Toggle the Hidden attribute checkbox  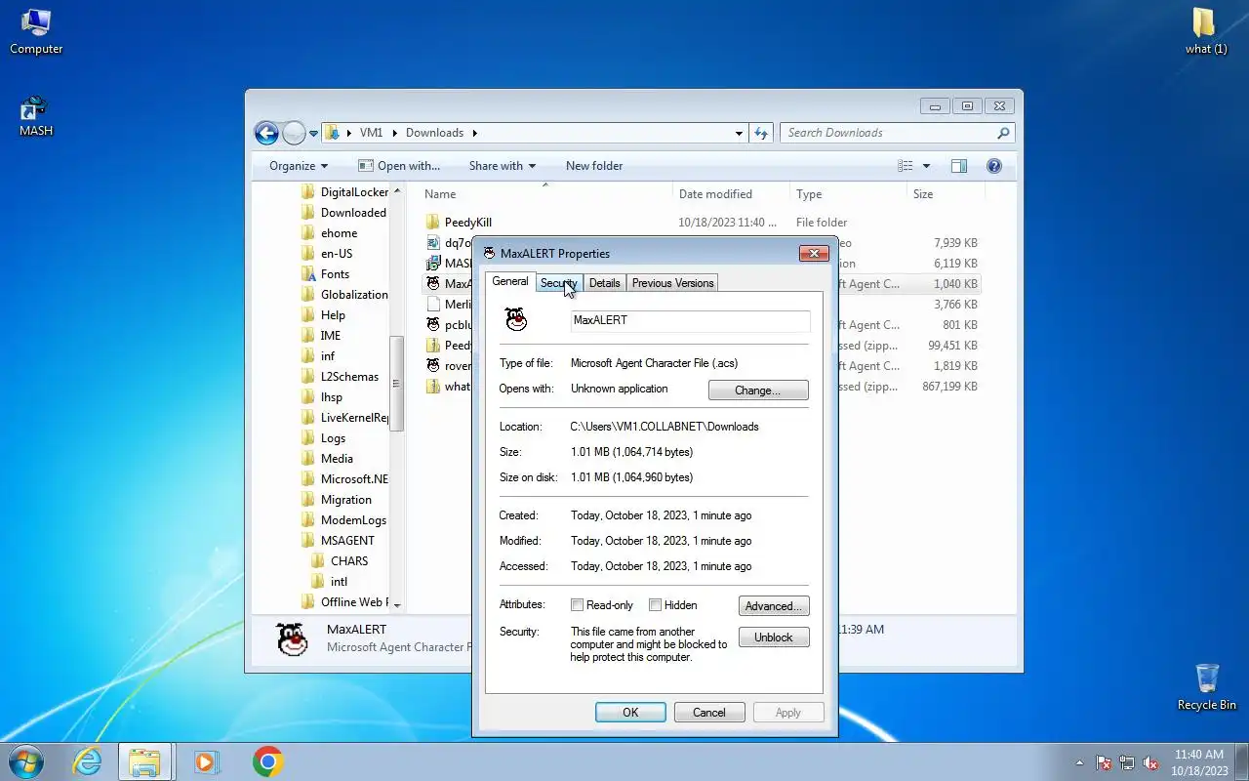click(x=655, y=605)
